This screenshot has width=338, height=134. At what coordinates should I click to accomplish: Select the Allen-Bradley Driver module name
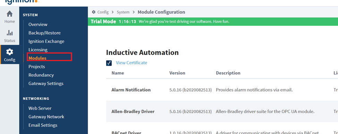[x=133, y=112]
